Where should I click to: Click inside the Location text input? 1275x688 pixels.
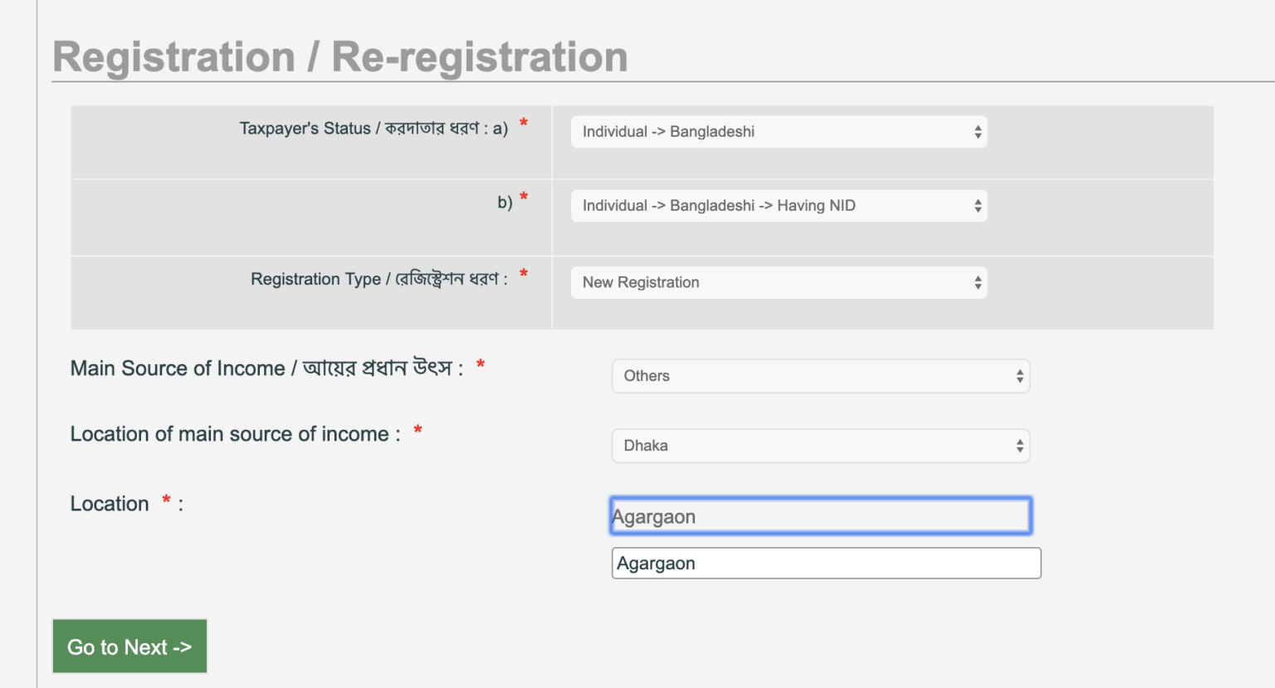[819, 515]
